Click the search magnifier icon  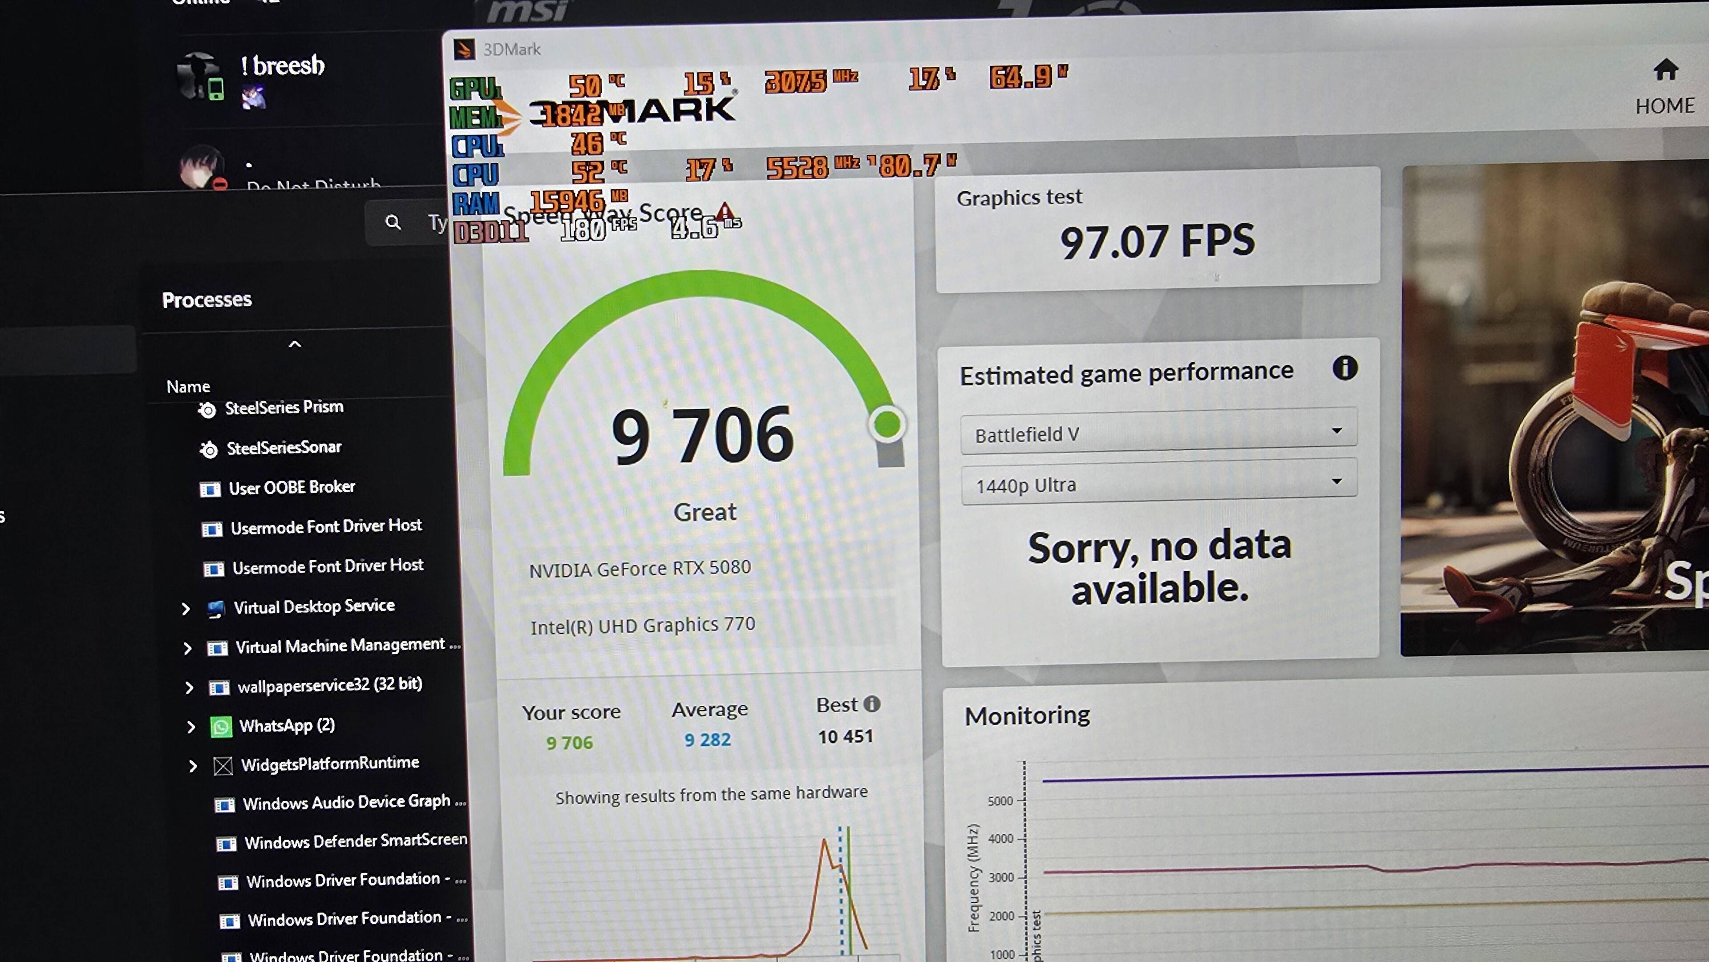pos(393,222)
